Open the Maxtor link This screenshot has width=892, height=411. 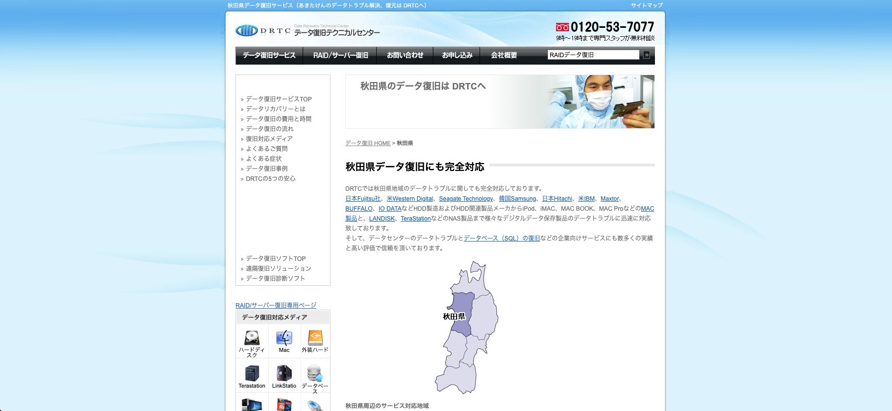click(x=610, y=198)
